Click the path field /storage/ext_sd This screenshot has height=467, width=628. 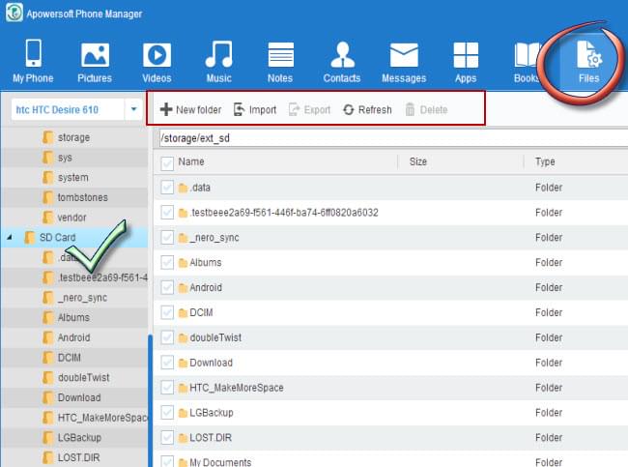click(392, 138)
